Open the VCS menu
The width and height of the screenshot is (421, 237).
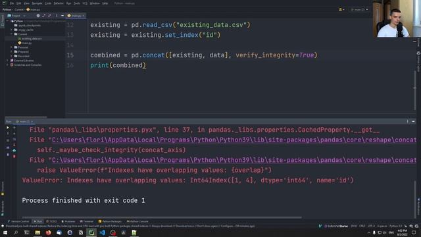point(85,3)
